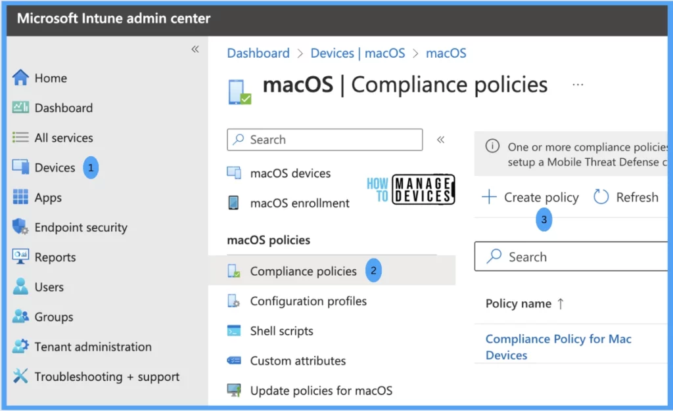Click the Tenant administration gear icon
Screen dimensions: 673x411
point(20,346)
